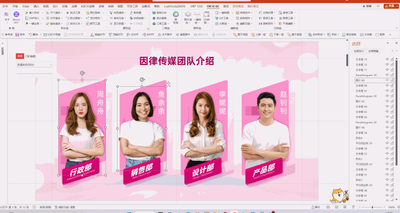Toggle visibility of 图片 65
Viewport: 400px width, 213px height.
click(387, 101)
